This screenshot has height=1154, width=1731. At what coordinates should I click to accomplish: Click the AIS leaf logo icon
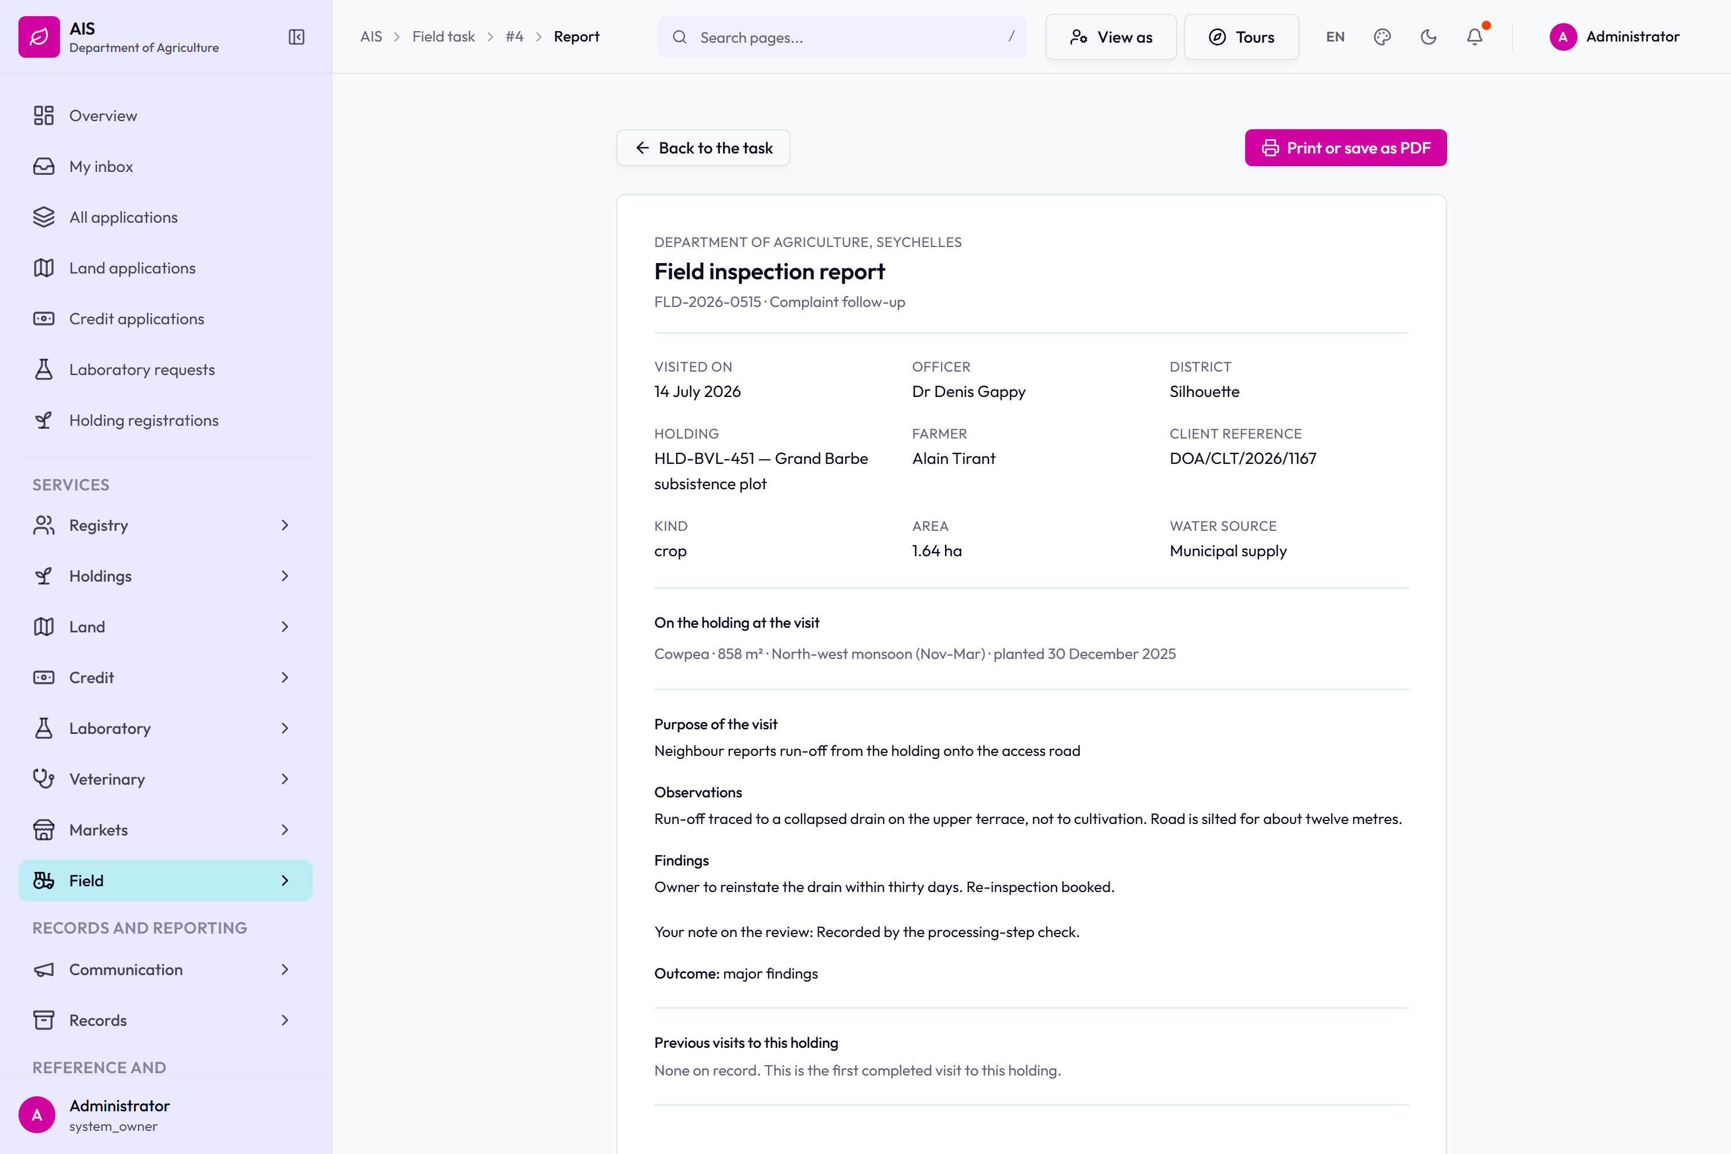click(39, 37)
